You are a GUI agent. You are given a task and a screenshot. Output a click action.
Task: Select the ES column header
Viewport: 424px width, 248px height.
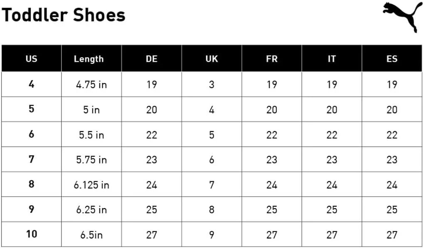[392, 59]
